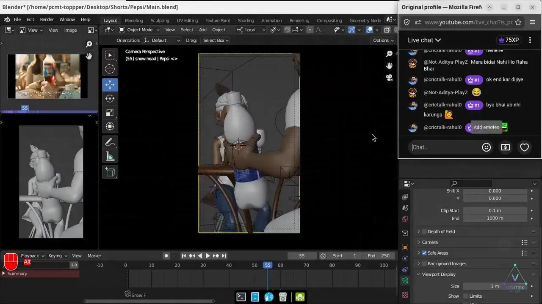Open the Options dropdown in viewport
This screenshot has width=542, height=304.
383,40
